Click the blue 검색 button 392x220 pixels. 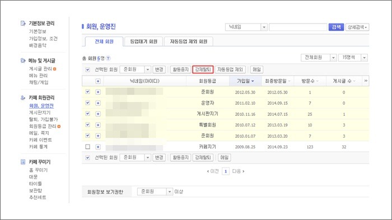click(x=336, y=27)
